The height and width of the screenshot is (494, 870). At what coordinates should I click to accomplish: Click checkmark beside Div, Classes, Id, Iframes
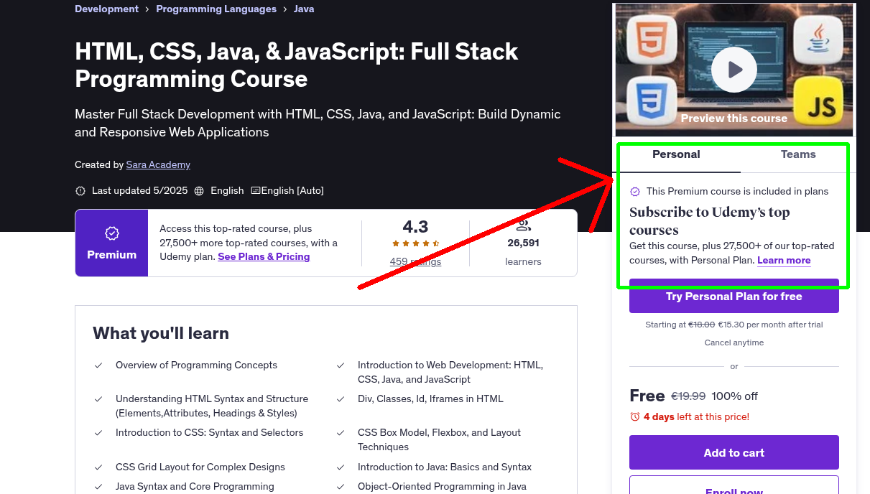click(341, 399)
